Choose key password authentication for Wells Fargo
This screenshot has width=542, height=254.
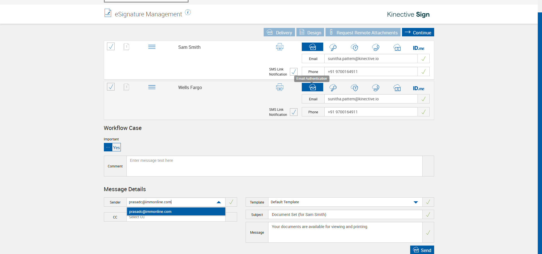click(x=333, y=88)
